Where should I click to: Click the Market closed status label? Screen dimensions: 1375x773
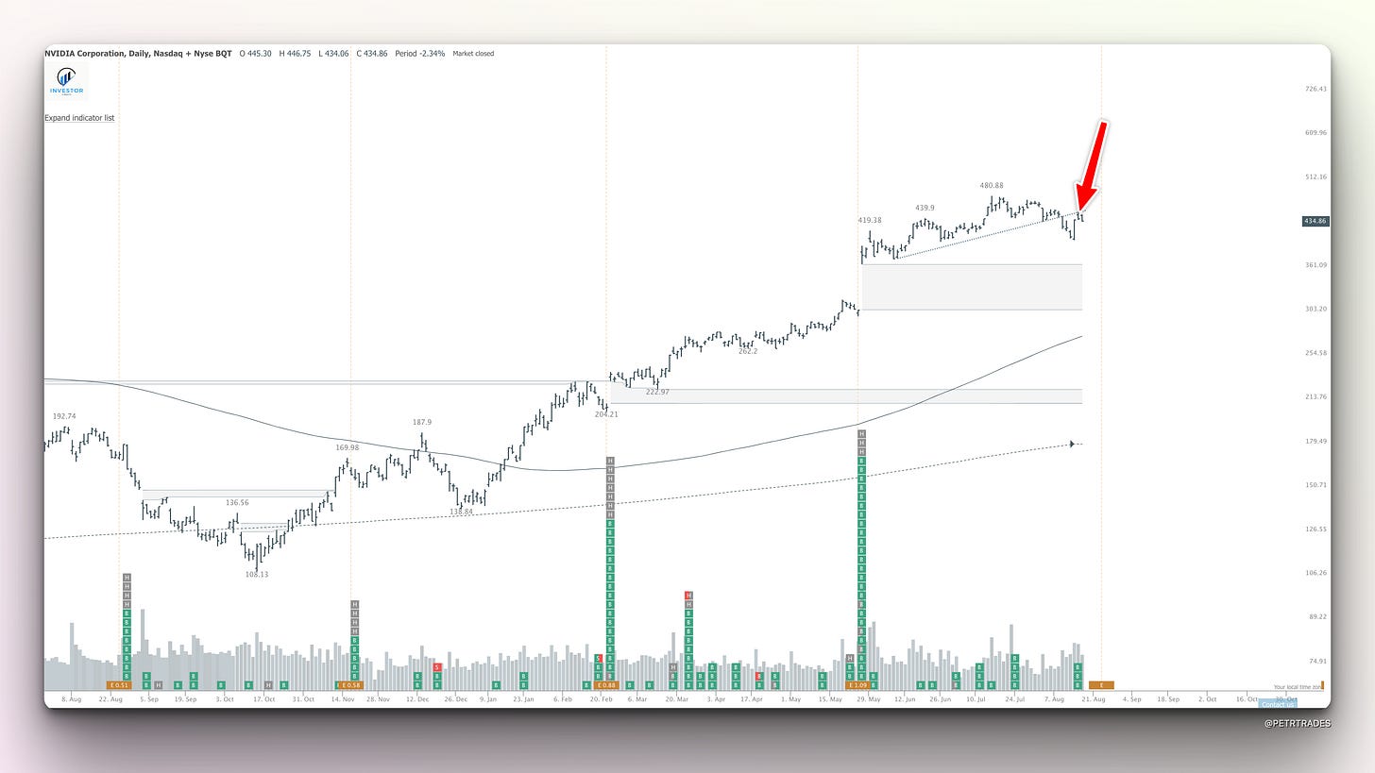[473, 54]
